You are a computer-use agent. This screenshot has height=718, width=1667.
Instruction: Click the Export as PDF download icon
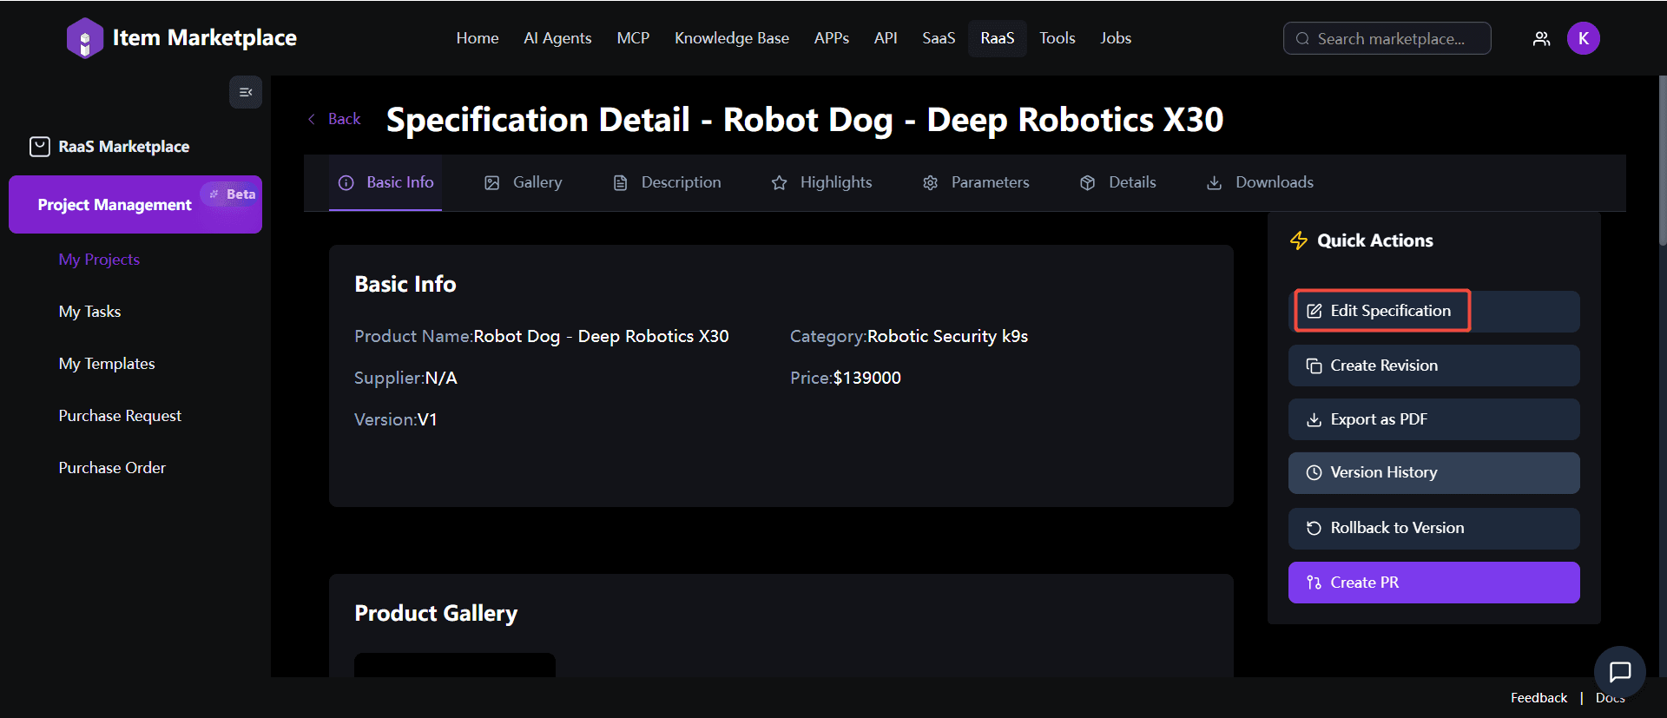point(1314,420)
